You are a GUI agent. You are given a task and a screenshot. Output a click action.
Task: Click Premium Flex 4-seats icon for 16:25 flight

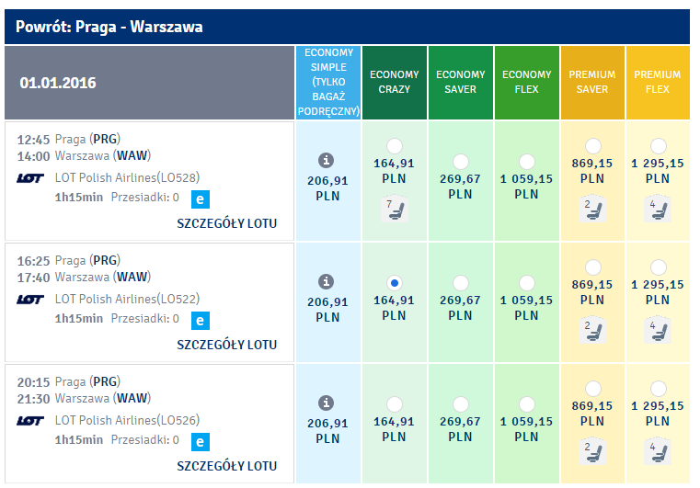[x=658, y=330]
